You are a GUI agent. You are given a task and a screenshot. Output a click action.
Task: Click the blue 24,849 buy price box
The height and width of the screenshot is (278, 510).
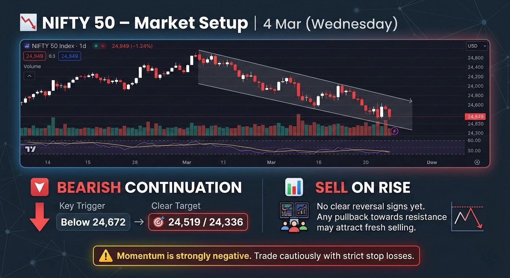(70, 56)
